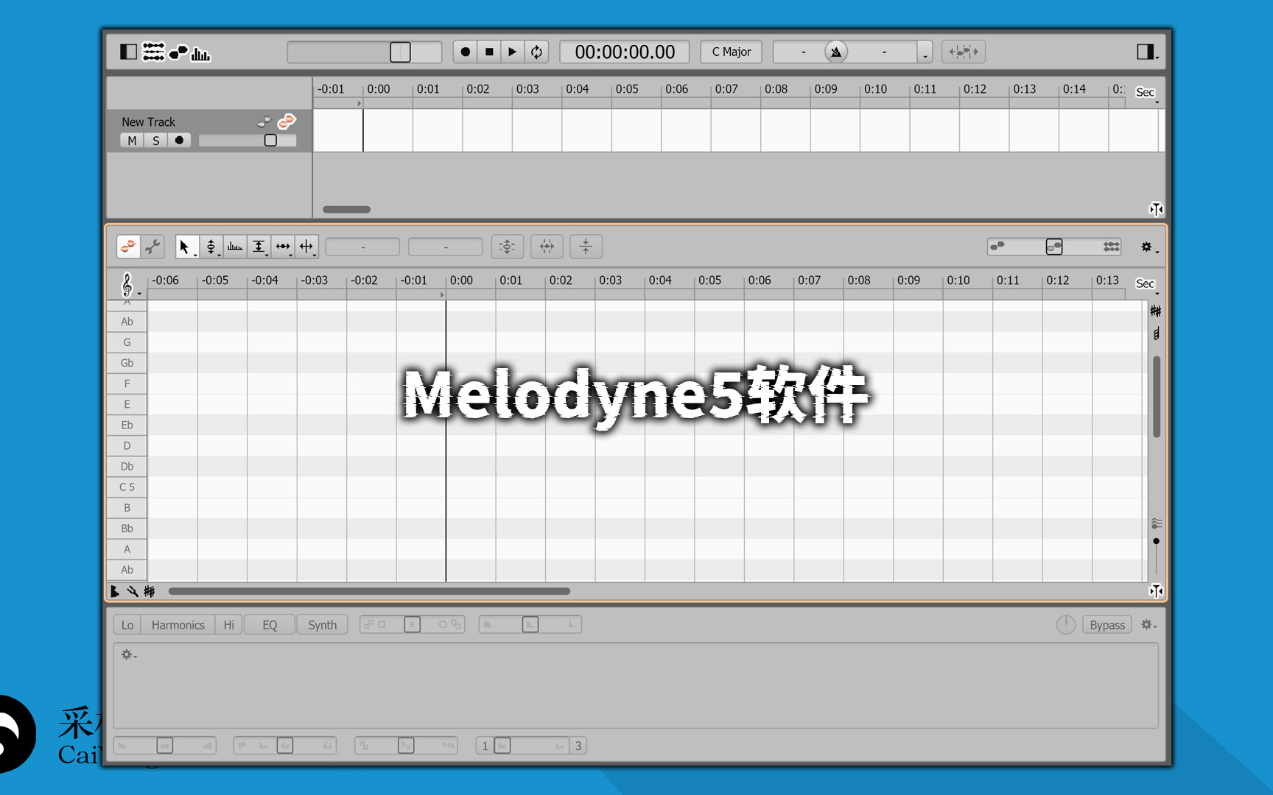Click the grey blob reference icon on New Track
1273x795 pixels.
click(264, 121)
